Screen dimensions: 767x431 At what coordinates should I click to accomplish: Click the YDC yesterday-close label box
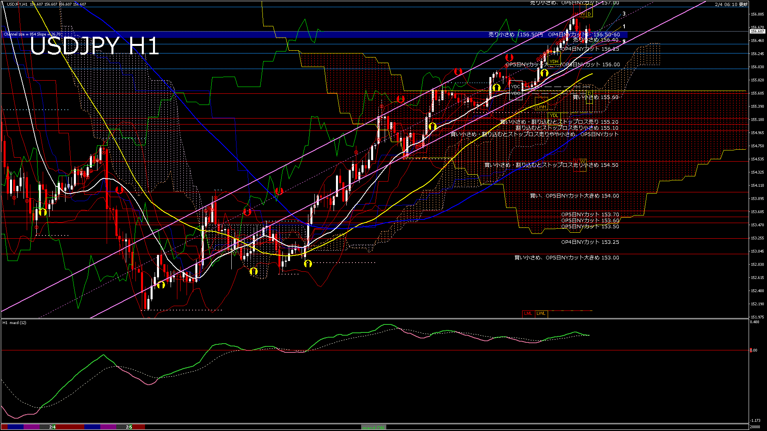[516, 87]
